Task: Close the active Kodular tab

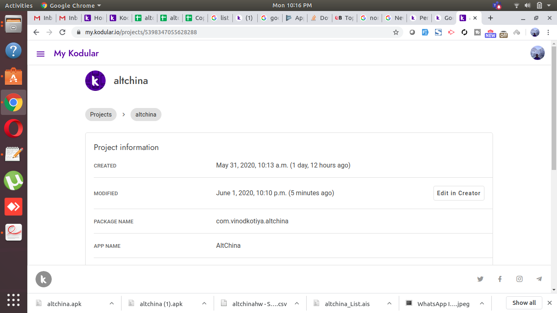Action: coord(475,18)
